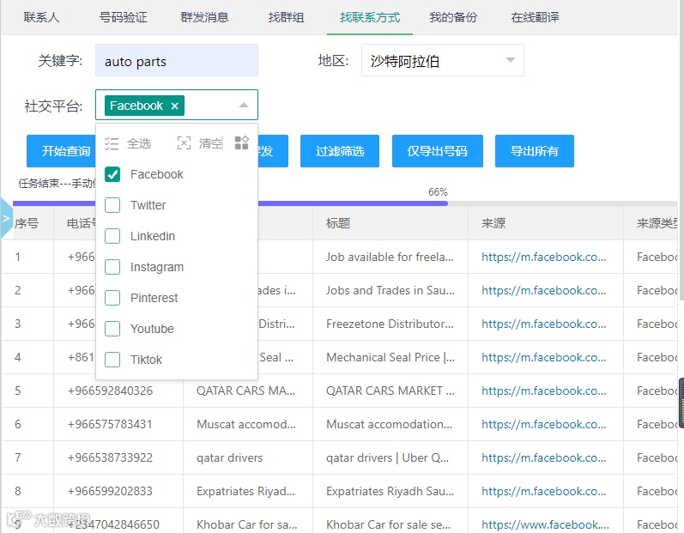This screenshot has width=684, height=533.
Task: Open source link for Freezetone Distributor row
Action: pyautogui.click(x=543, y=324)
